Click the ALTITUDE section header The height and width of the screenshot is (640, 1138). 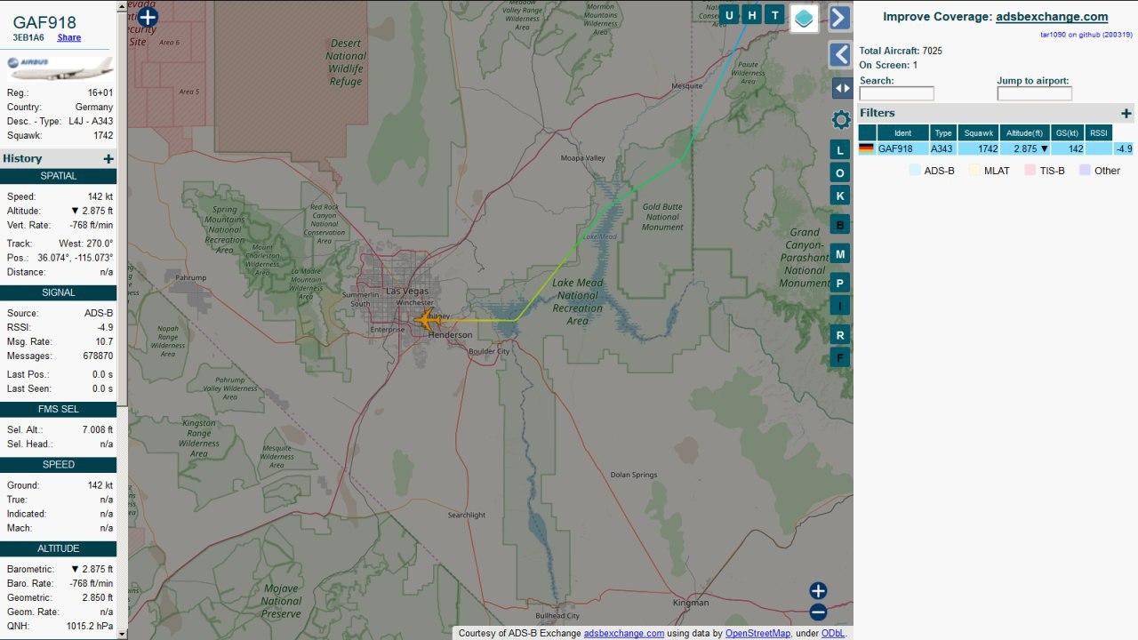(x=59, y=548)
